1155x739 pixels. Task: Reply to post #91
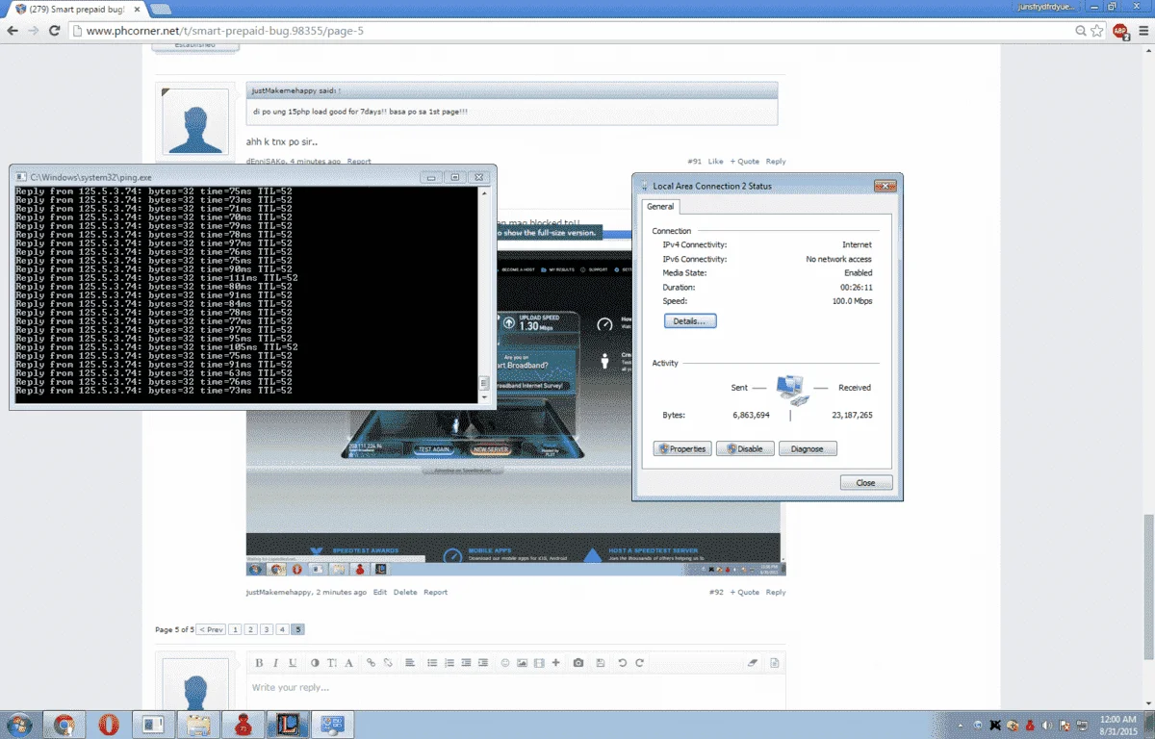pyautogui.click(x=776, y=162)
